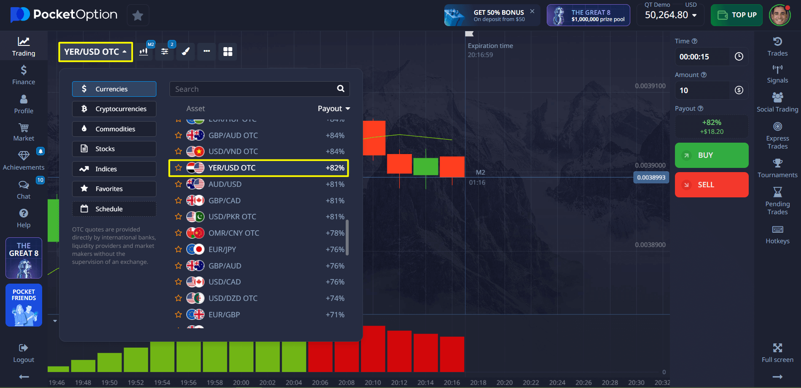Switch to Cryptocurrencies category
Image resolution: width=801 pixels, height=388 pixels.
114,109
